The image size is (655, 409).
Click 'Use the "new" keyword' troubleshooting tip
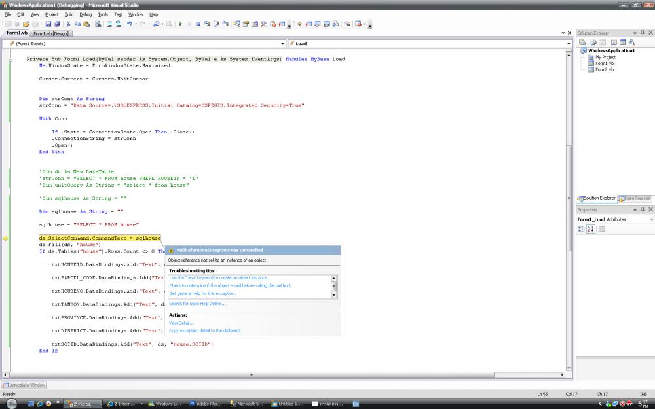(219, 278)
